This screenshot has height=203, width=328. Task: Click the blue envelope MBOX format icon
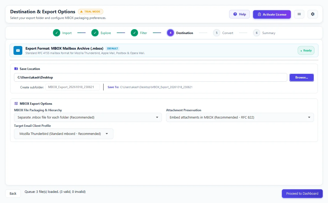click(x=18, y=50)
